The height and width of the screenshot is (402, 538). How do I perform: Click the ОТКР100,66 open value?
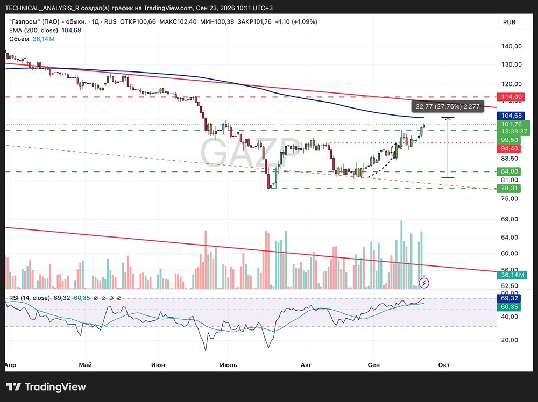click(x=138, y=21)
